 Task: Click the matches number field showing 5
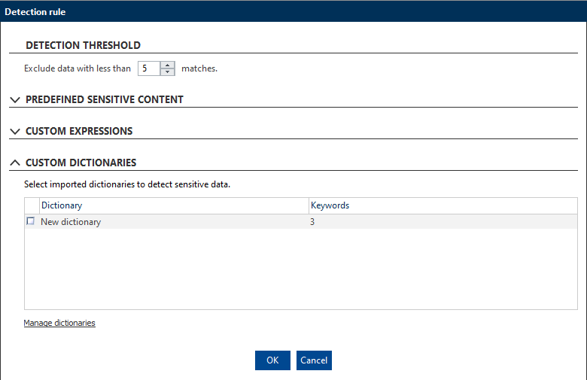[x=149, y=68]
